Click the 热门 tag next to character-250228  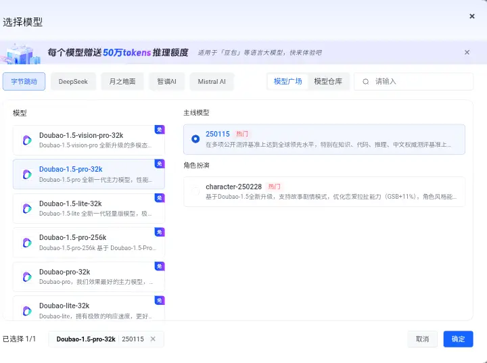click(274, 187)
